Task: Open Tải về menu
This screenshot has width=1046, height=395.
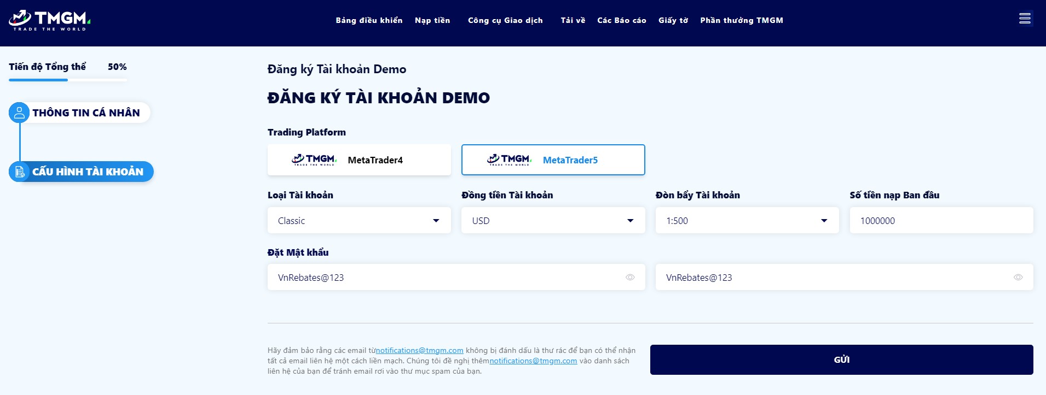Action: click(x=573, y=20)
